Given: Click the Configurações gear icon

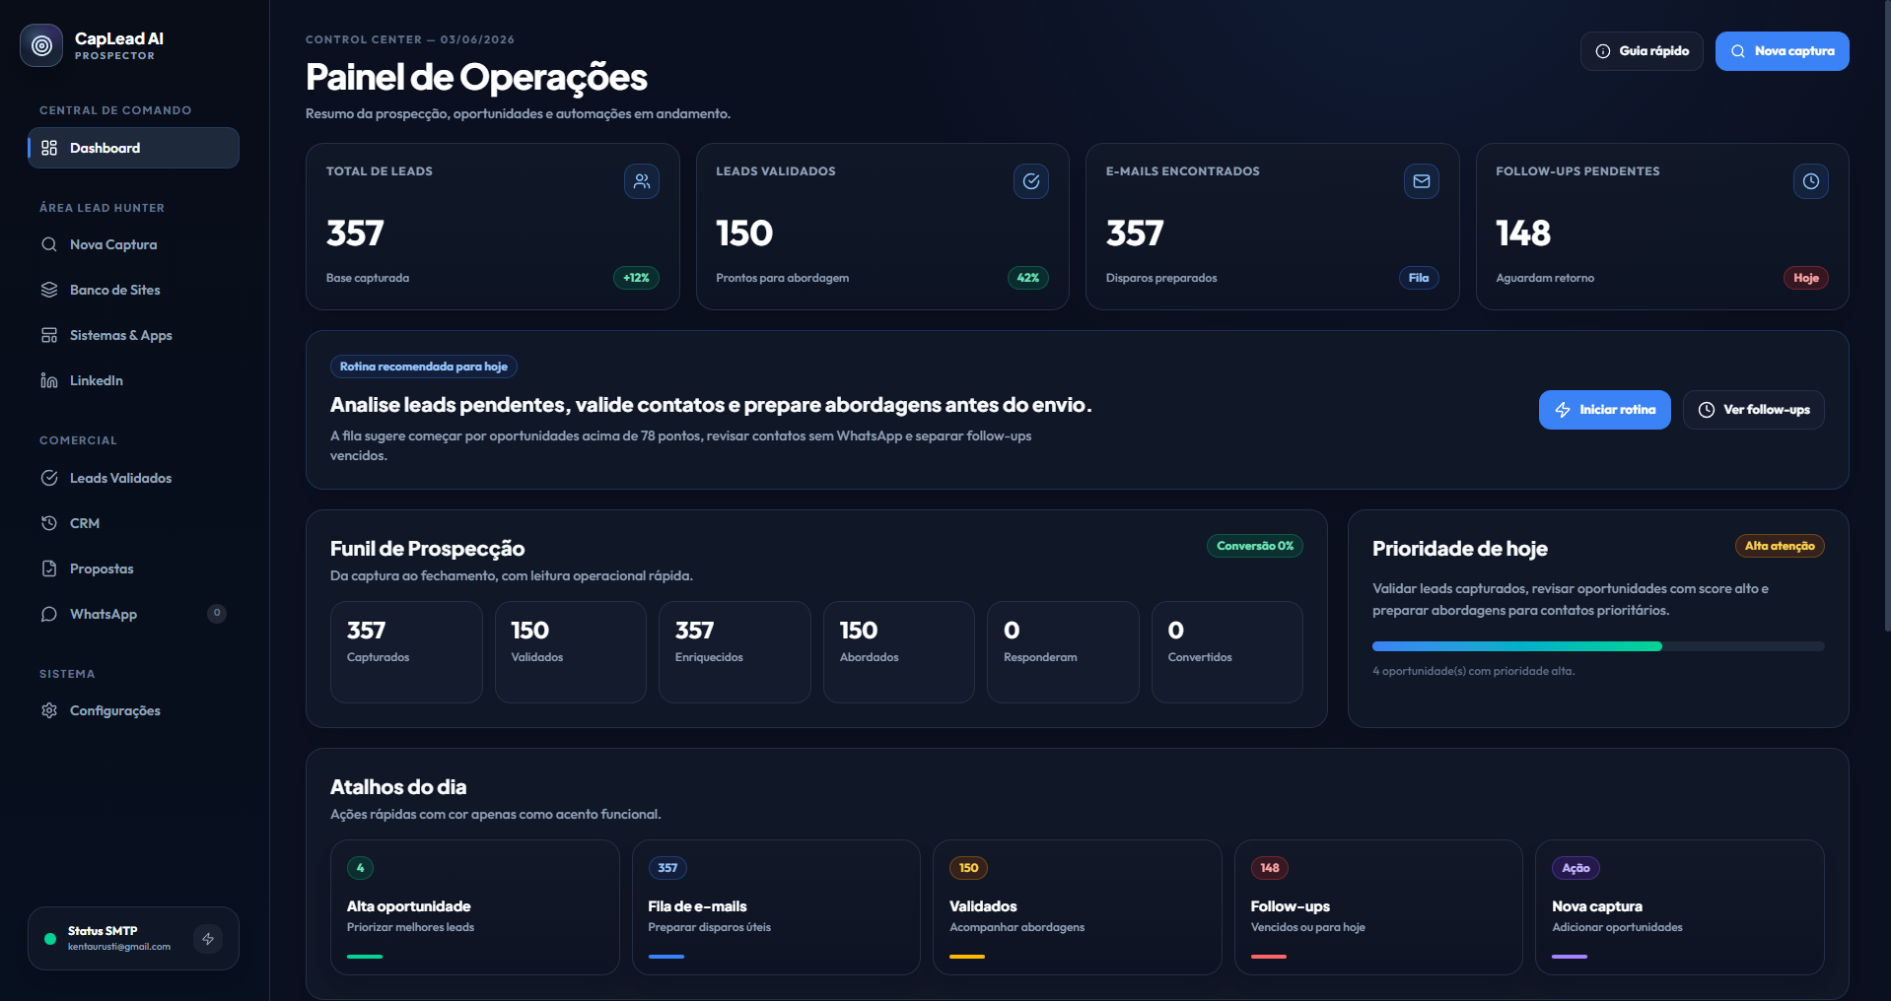Looking at the screenshot, I should [49, 710].
